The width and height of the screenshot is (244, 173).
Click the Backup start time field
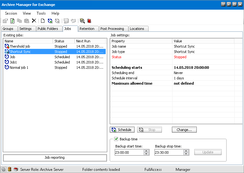click(129, 152)
